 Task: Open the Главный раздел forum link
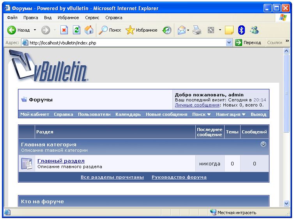coord(61,161)
